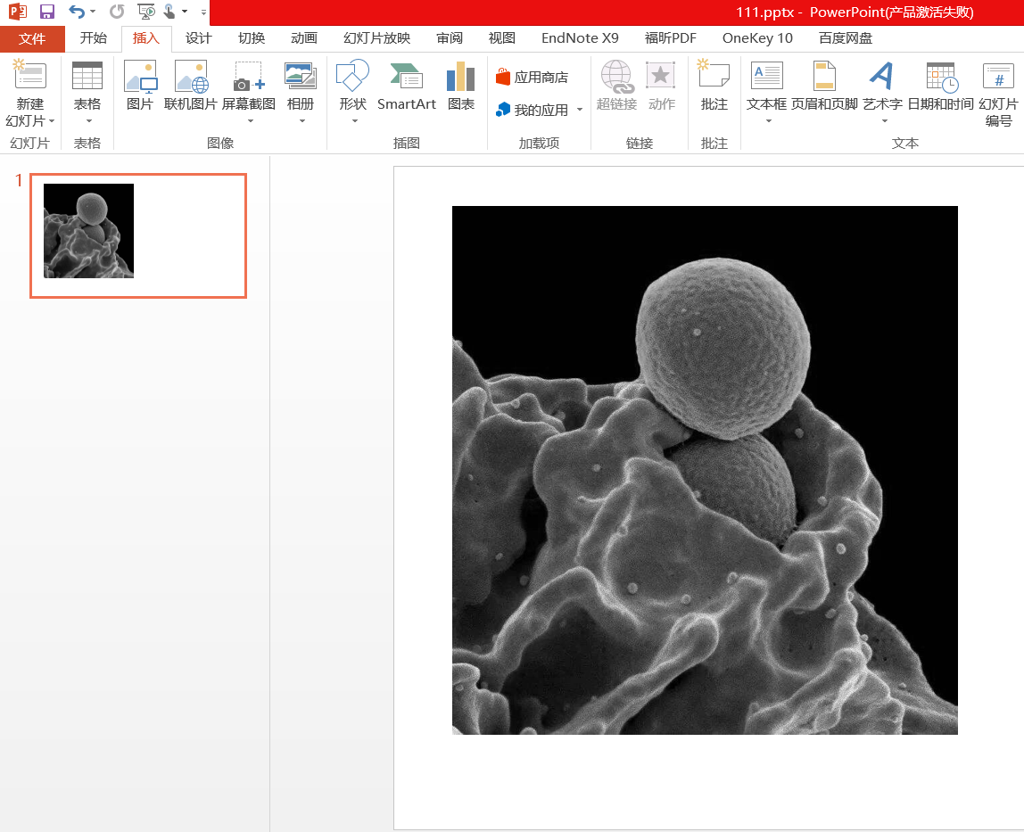Expand the 我的应用 dropdown arrow
Image resolution: width=1024 pixels, height=832 pixels.
pos(580,110)
